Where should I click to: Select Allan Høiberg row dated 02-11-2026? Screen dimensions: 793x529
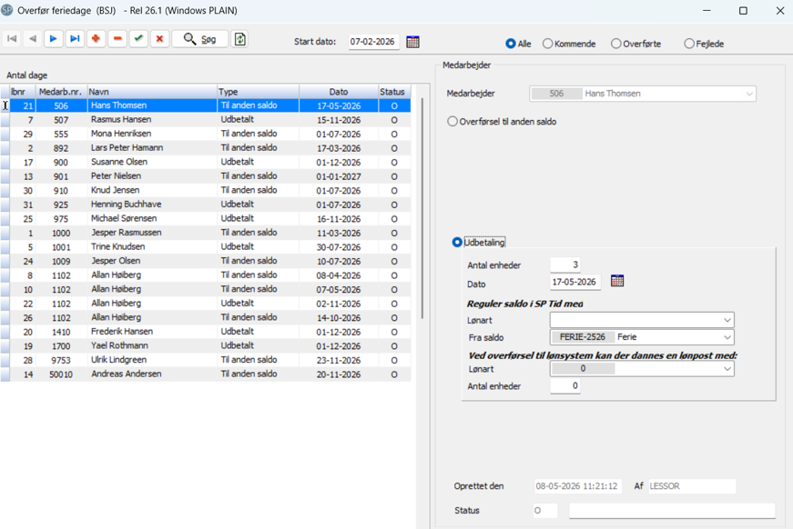point(206,304)
